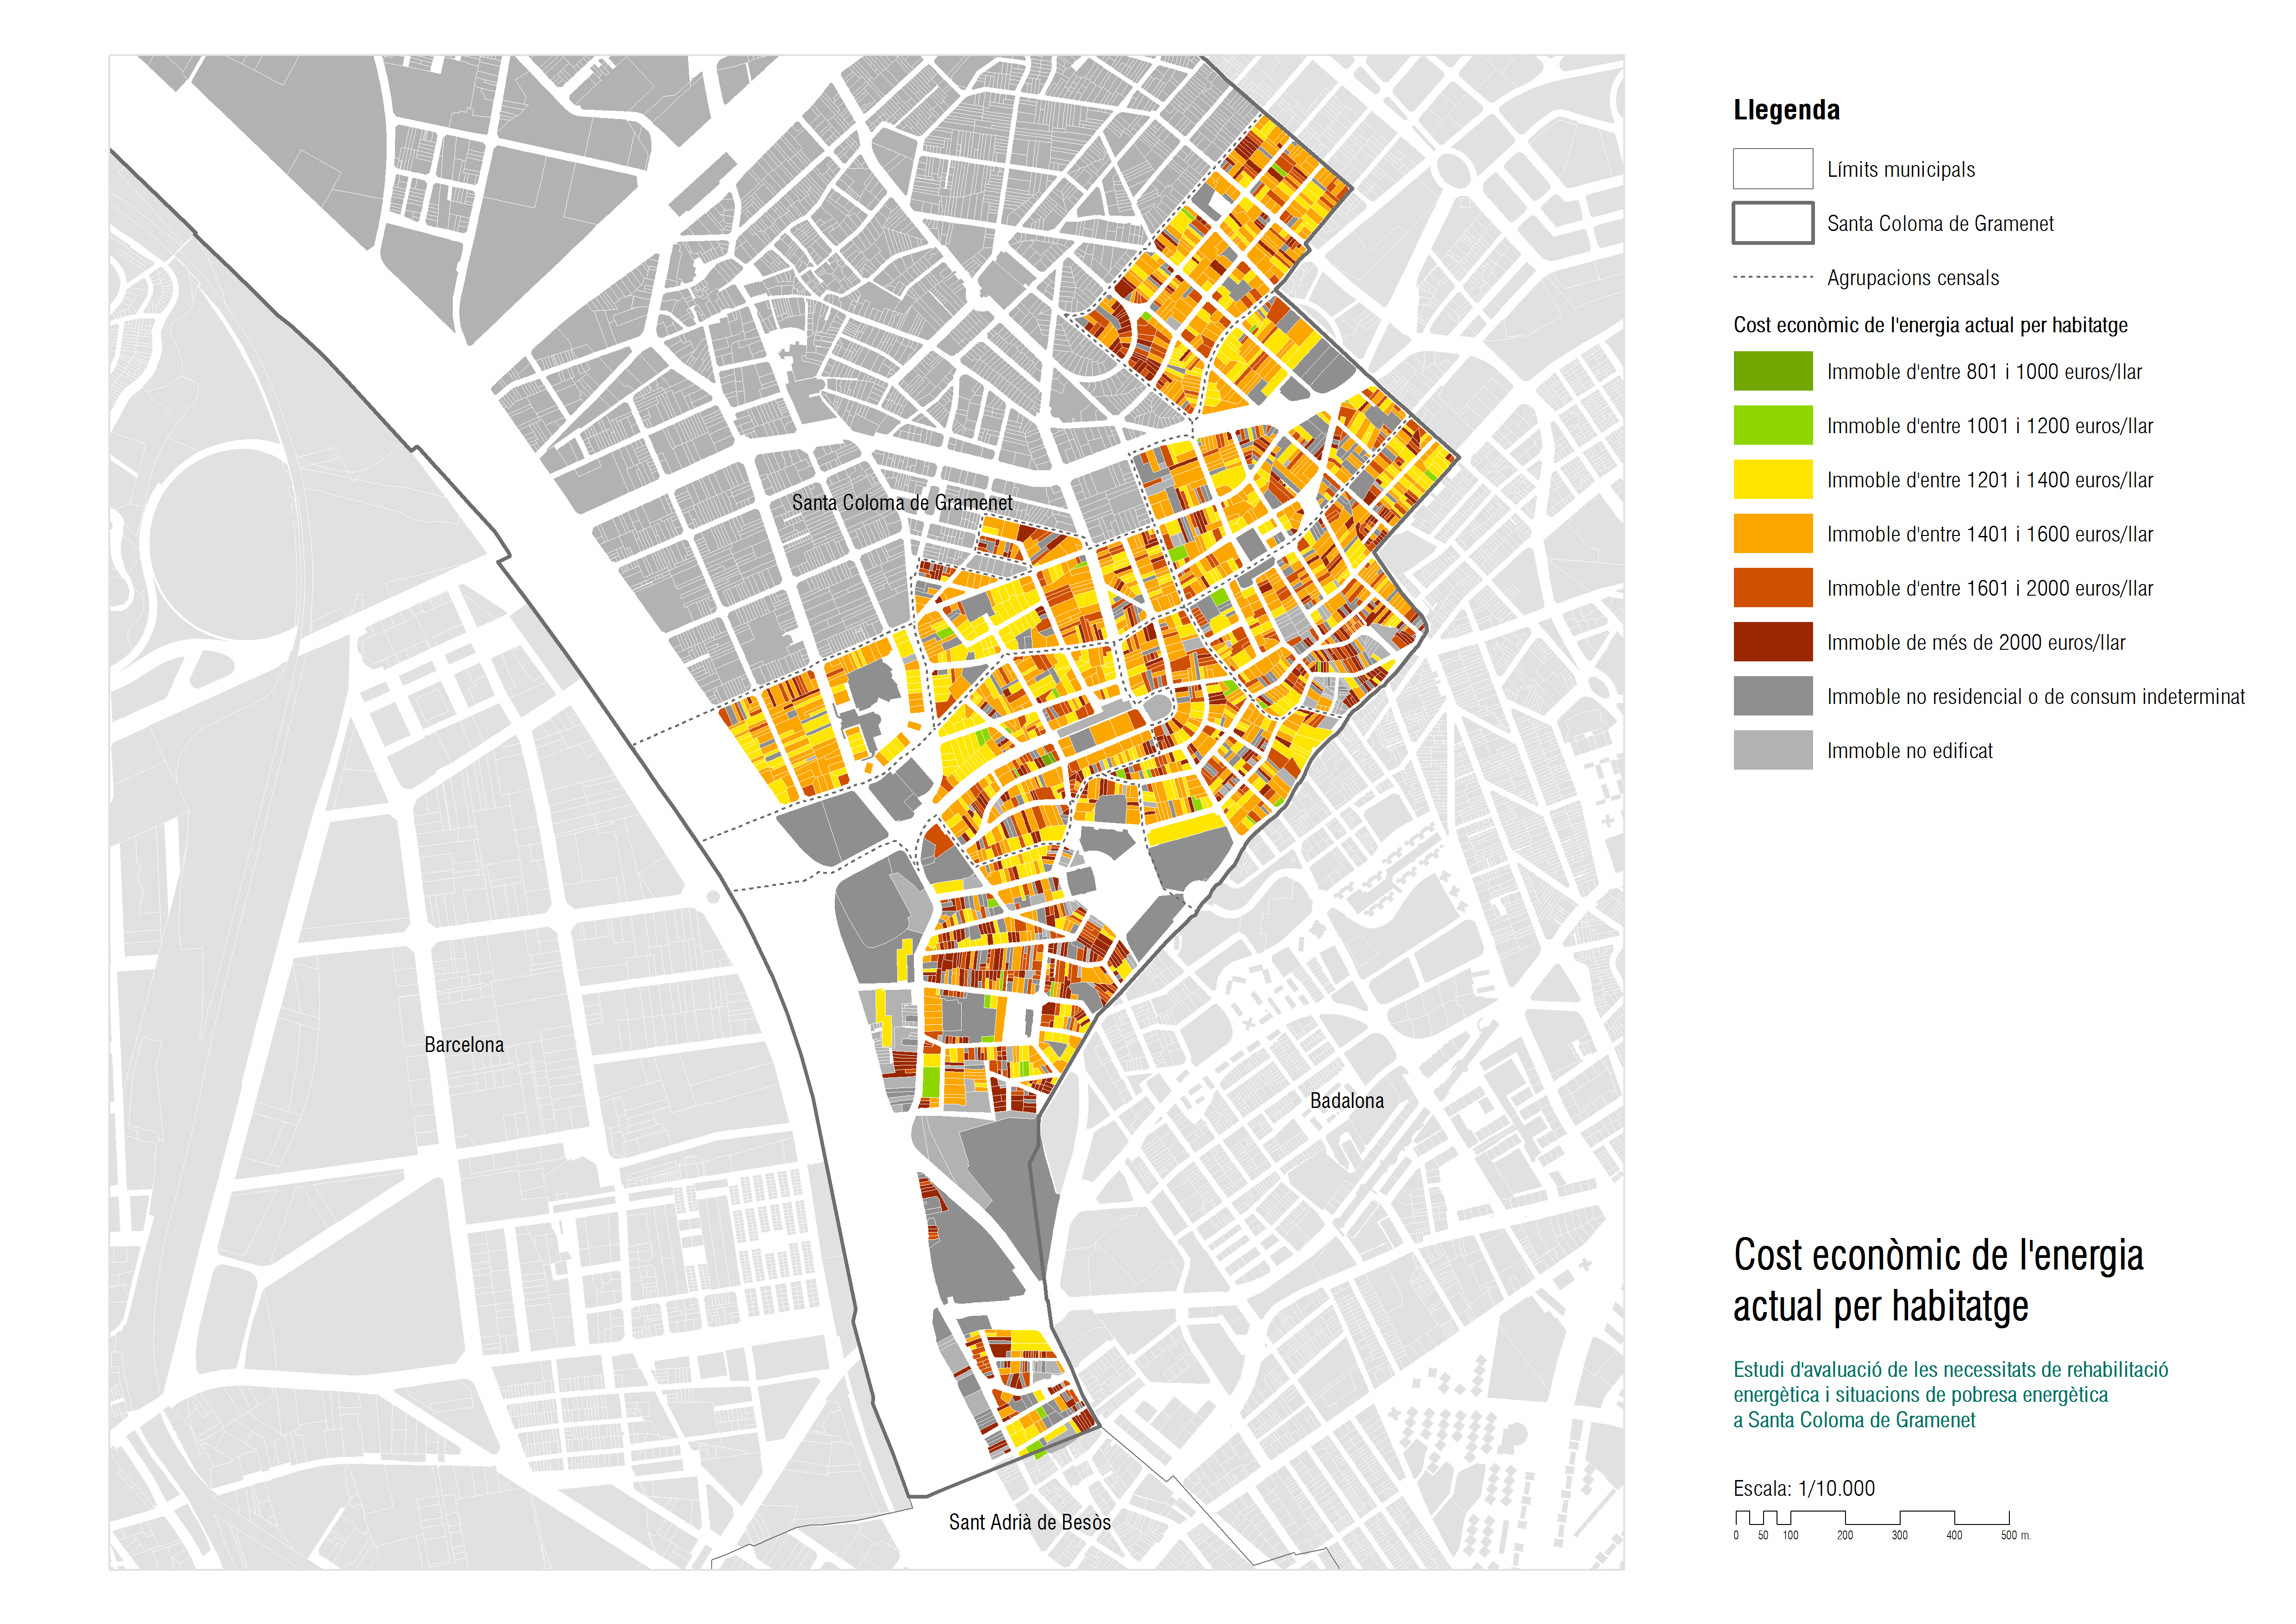
Task: Click the dark green 801-1000 euros swatch
Action: point(1772,371)
